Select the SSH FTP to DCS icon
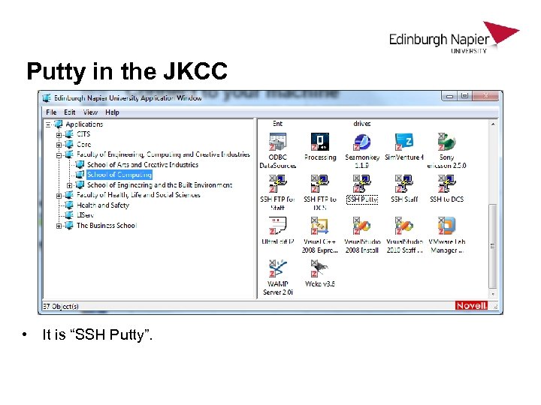The image size is (541, 405). click(x=320, y=184)
